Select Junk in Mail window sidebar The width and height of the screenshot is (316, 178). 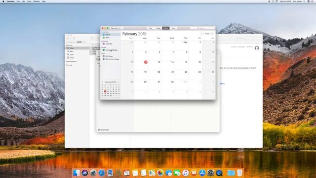(77, 54)
